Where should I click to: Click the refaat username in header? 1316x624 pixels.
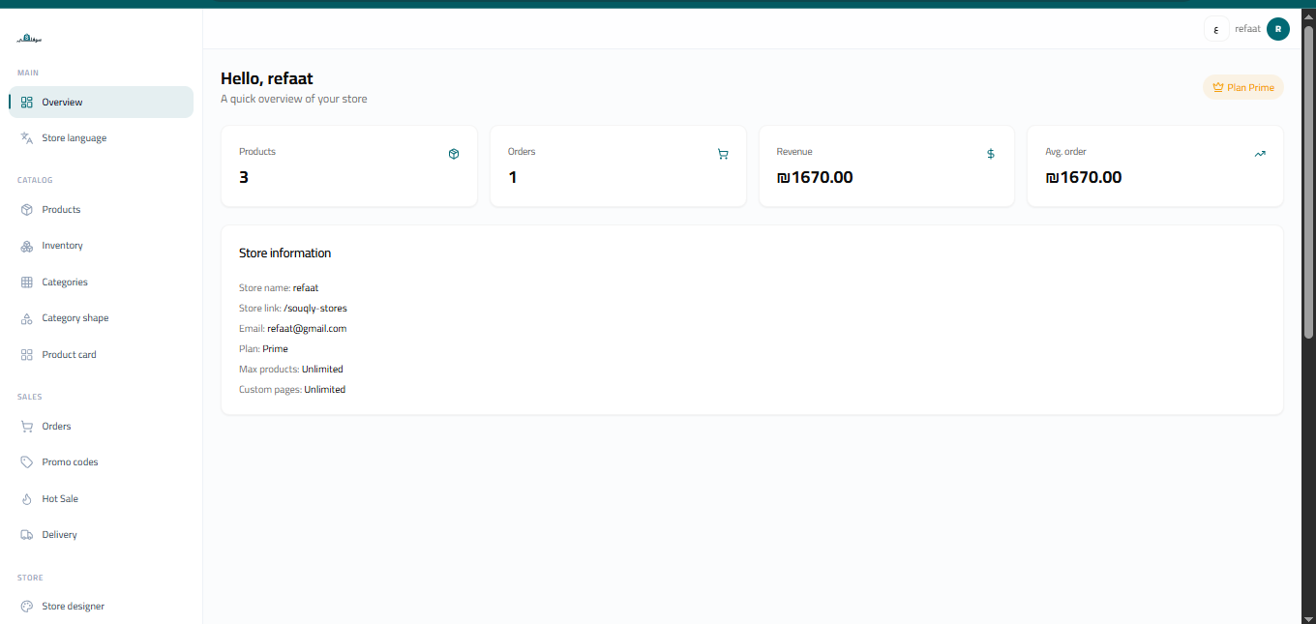click(1247, 29)
